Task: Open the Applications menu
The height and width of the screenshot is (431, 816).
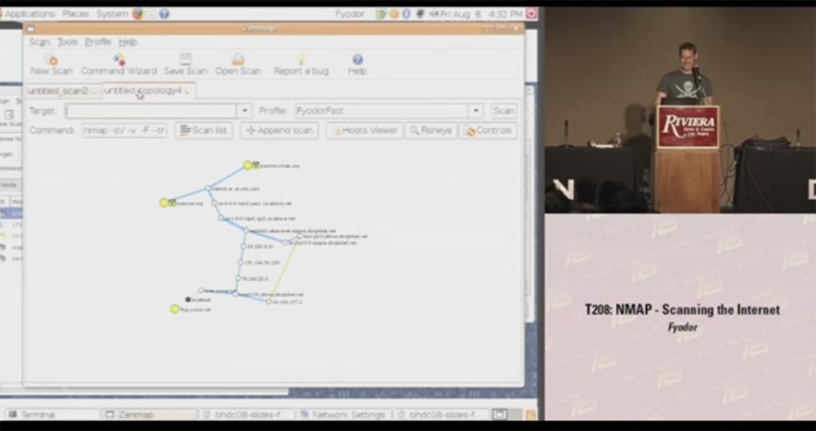Action: [29, 14]
